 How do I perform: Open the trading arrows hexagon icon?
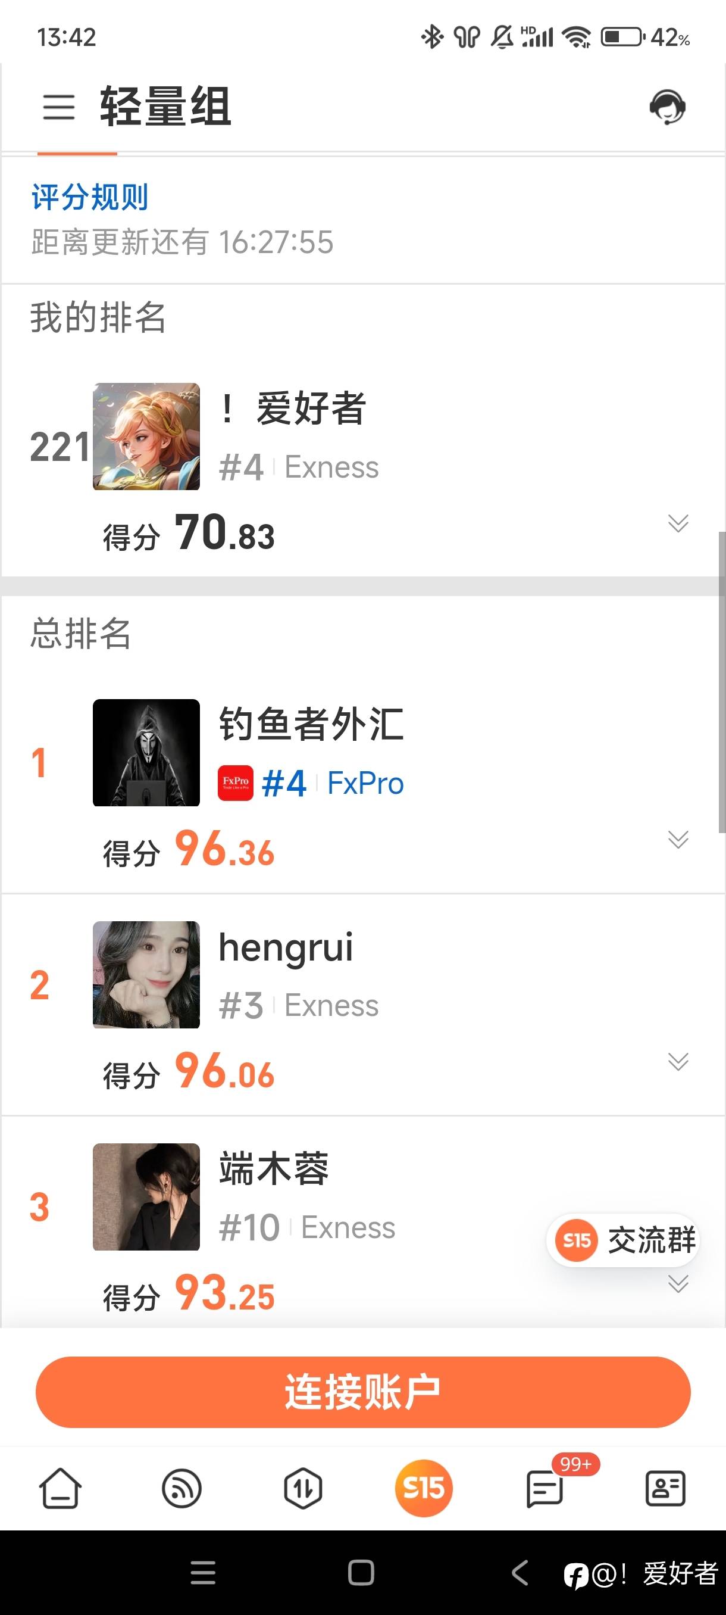pyautogui.click(x=302, y=1488)
